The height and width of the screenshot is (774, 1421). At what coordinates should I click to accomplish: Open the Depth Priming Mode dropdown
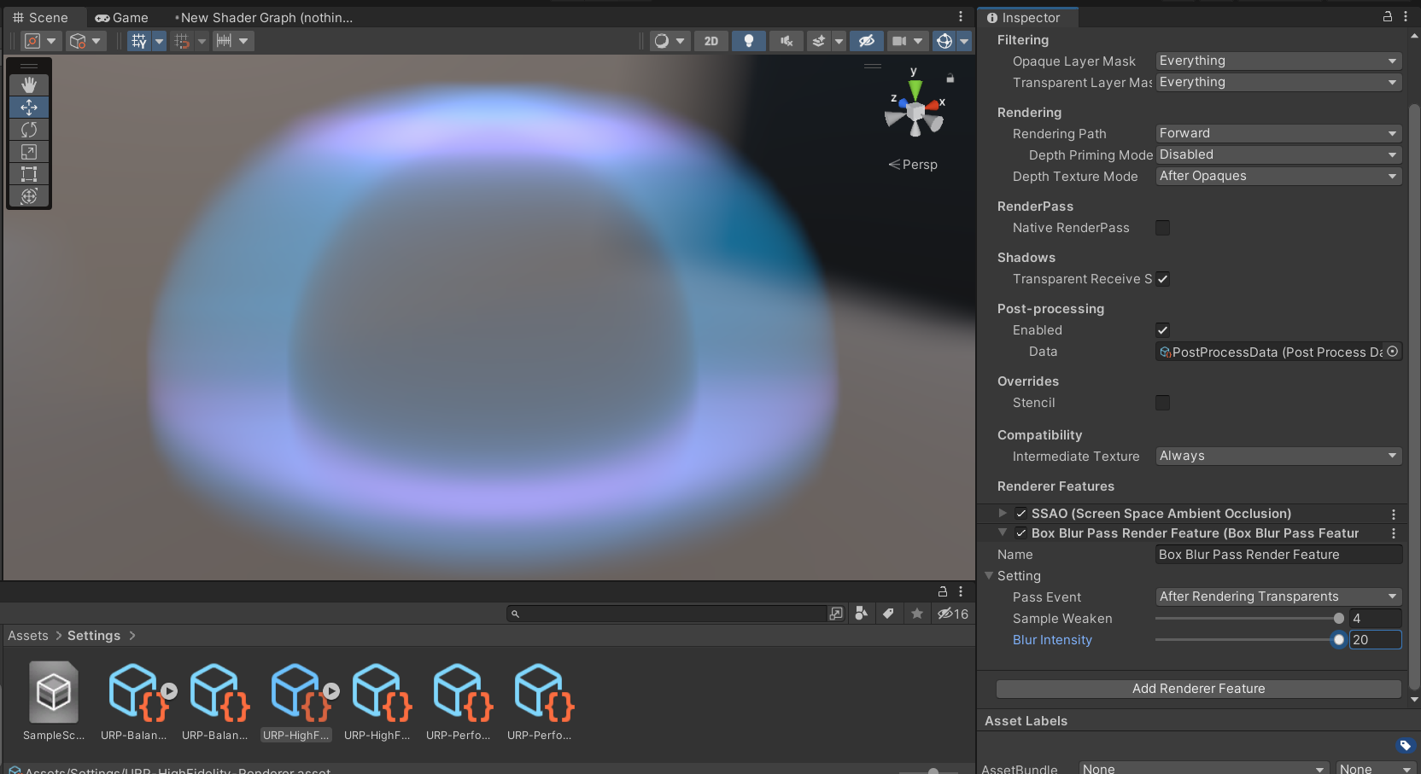click(1278, 154)
